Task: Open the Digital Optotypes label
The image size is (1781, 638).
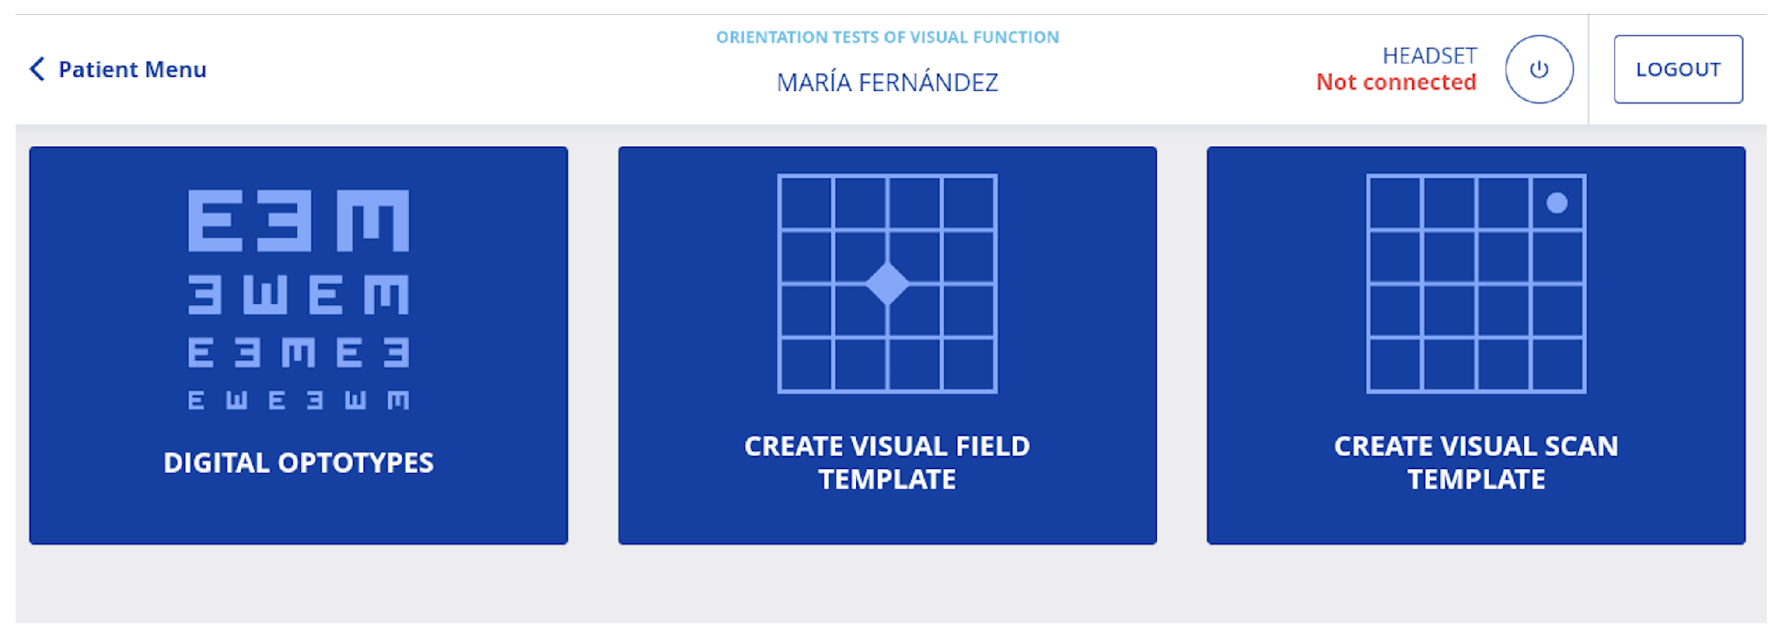Action: pyautogui.click(x=298, y=463)
